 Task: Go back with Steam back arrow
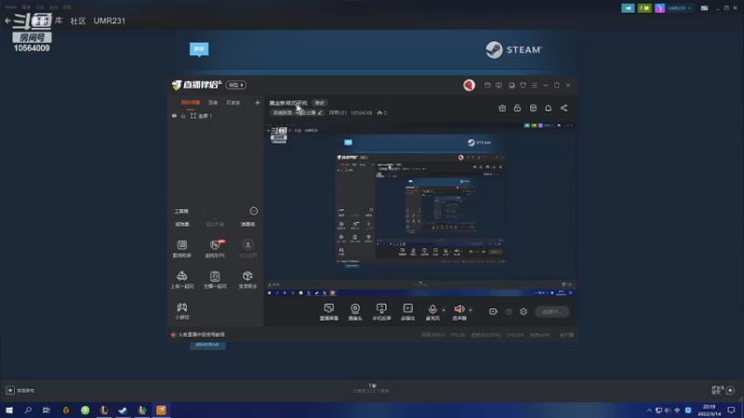click(7, 20)
